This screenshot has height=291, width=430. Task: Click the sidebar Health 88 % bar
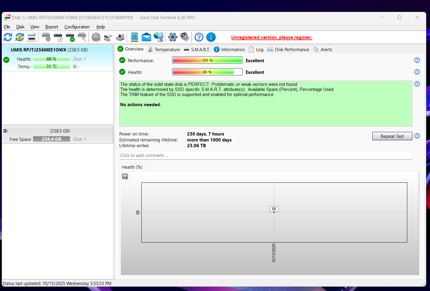tap(51, 59)
